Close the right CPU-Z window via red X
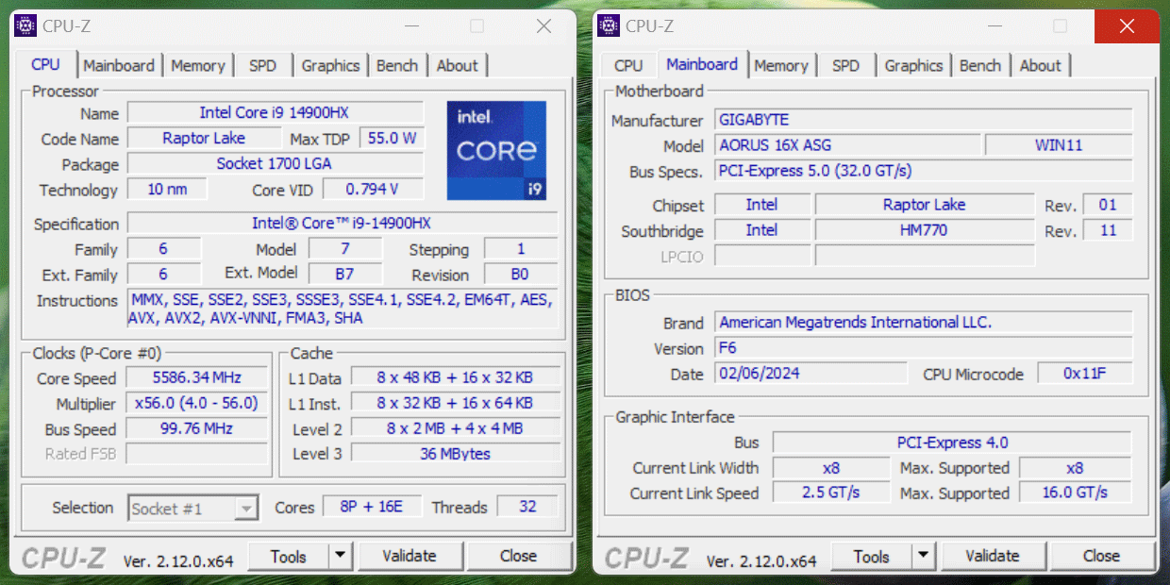Screen dimensions: 1170x585 1127,26
